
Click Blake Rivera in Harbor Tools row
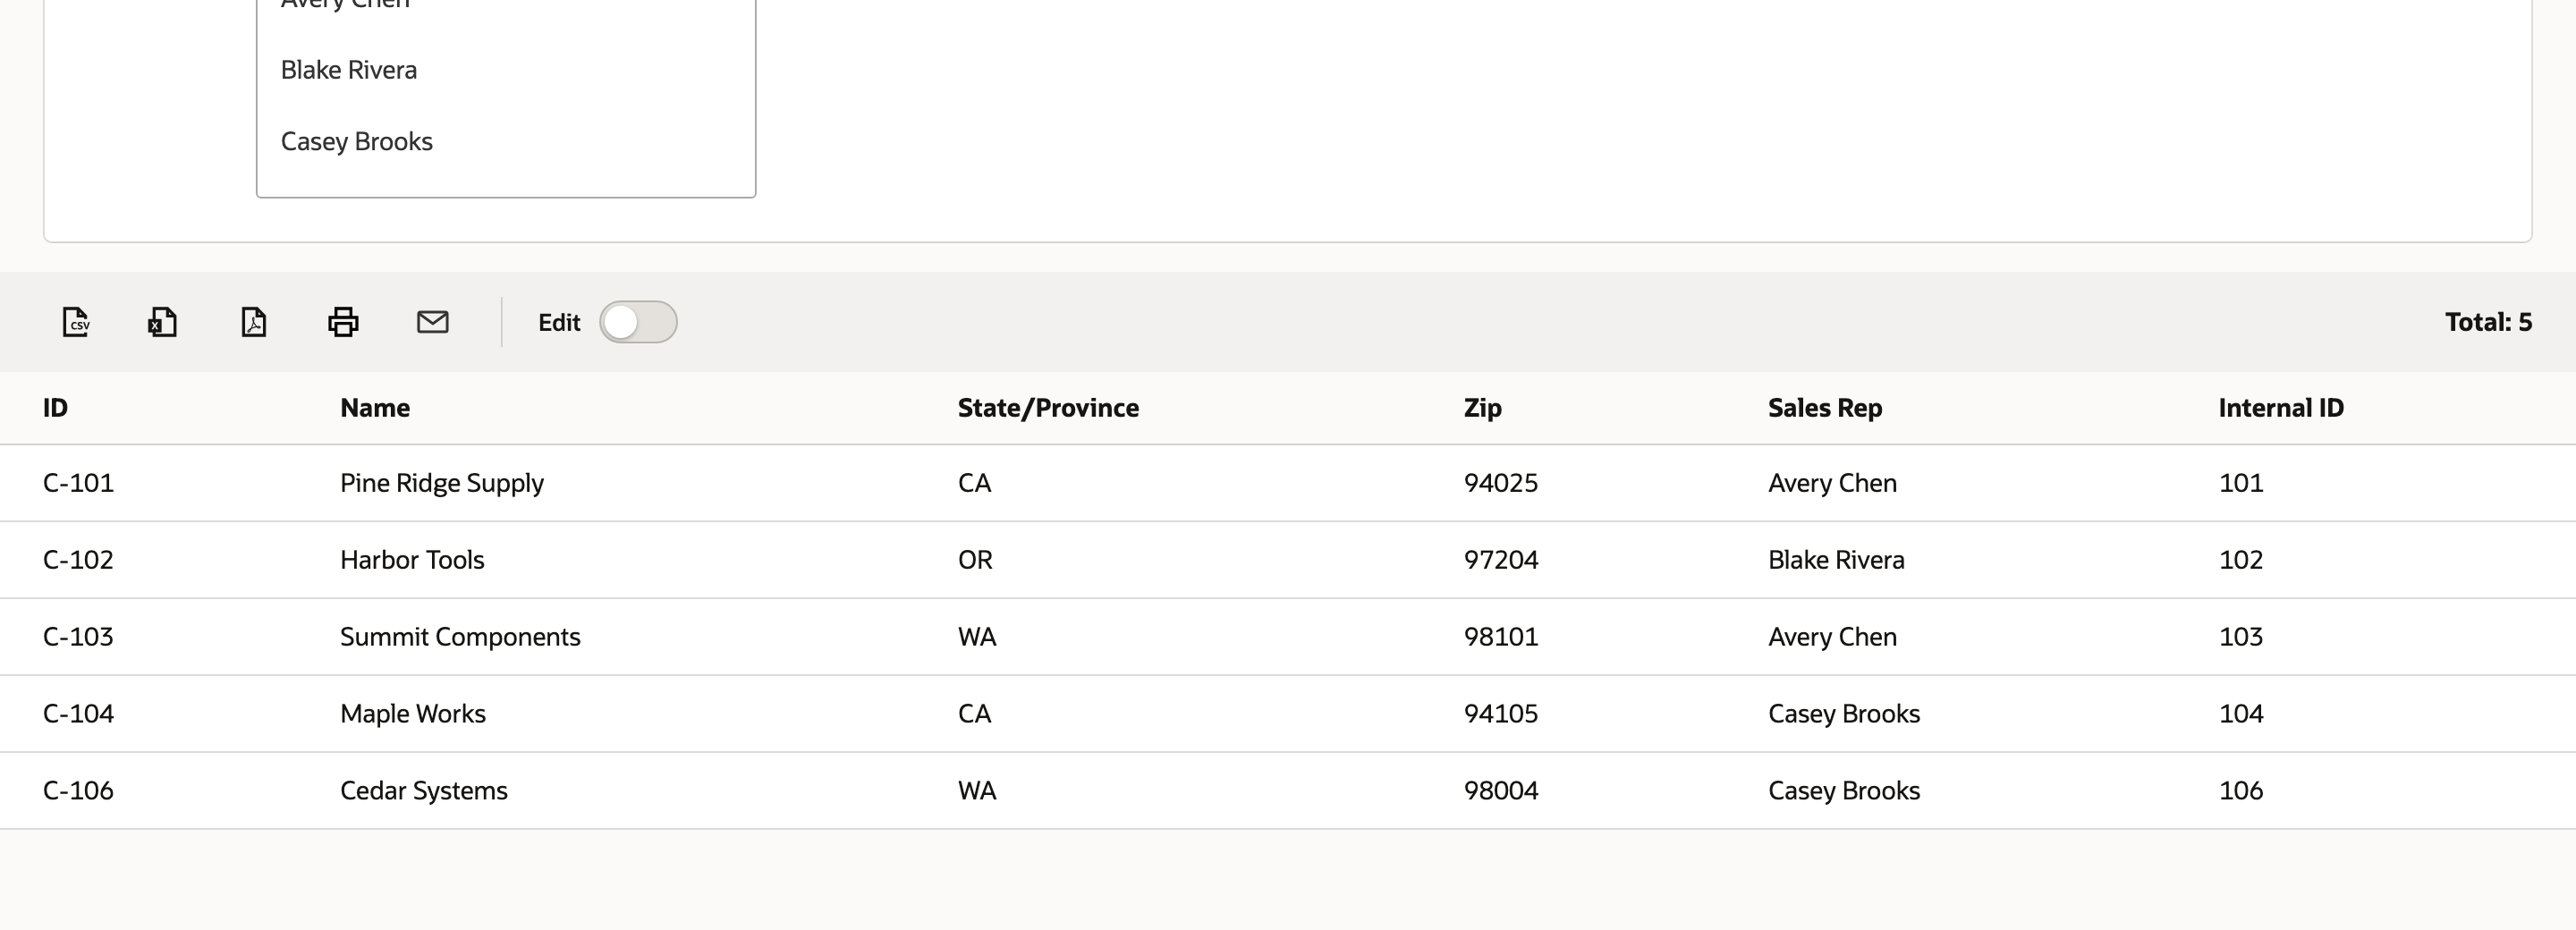point(1836,560)
